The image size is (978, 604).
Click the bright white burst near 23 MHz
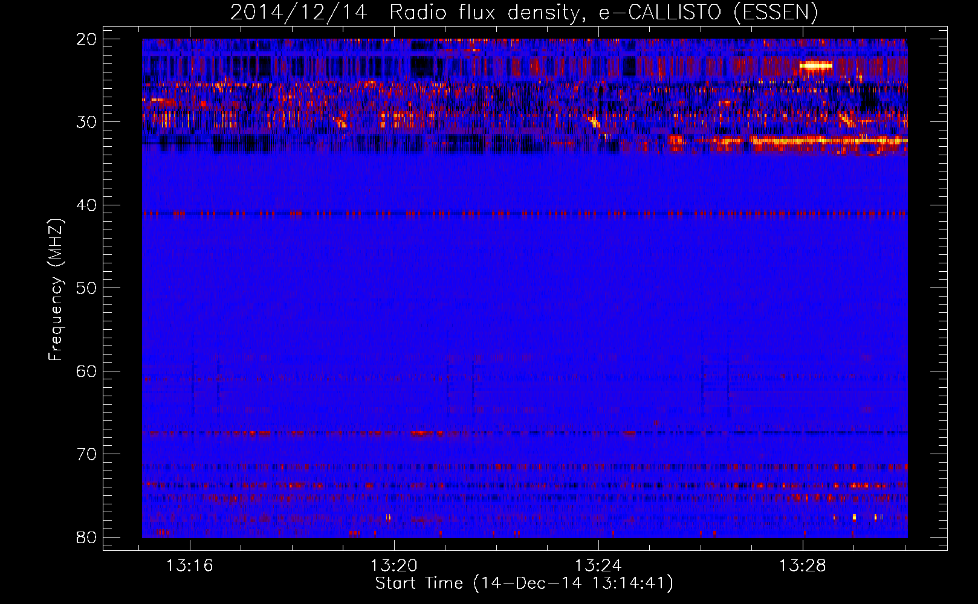[816, 65]
